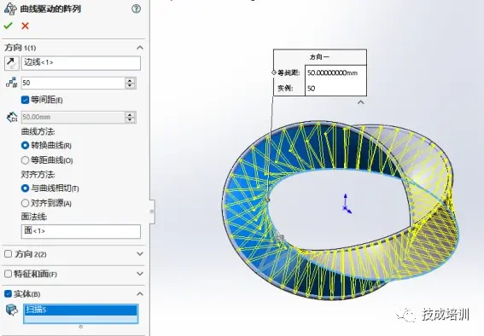Click the 50.00000000mm value in callout

[332, 73]
